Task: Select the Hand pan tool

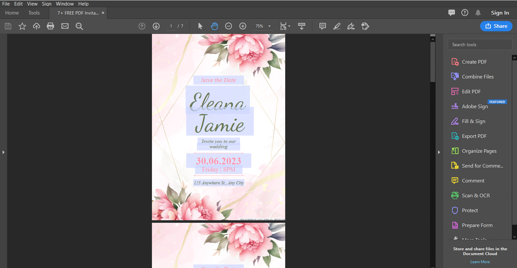Action: coord(214,26)
